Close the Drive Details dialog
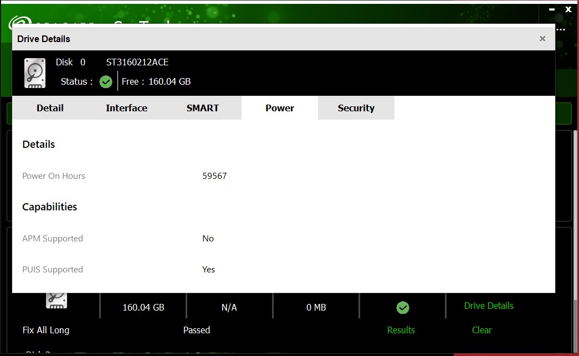This screenshot has width=579, height=356. 542,39
